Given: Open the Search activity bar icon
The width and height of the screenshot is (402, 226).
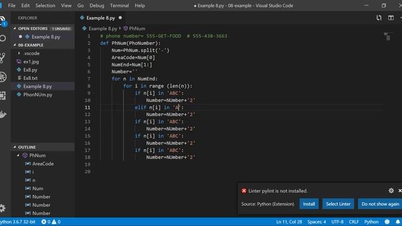Looking at the screenshot, I should pos(3,38).
